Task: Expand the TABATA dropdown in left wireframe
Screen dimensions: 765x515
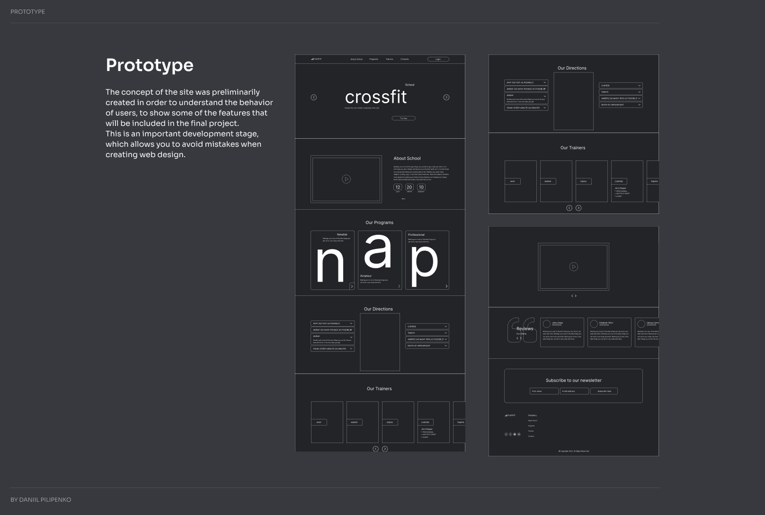Action: click(x=427, y=333)
